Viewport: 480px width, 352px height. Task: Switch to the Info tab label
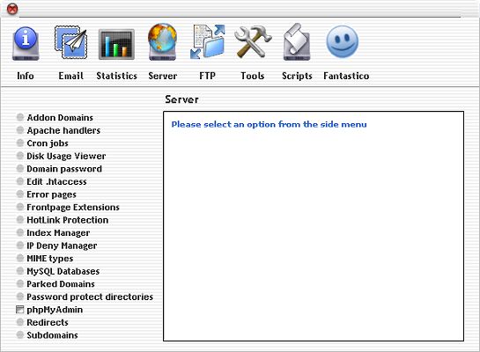(x=26, y=76)
